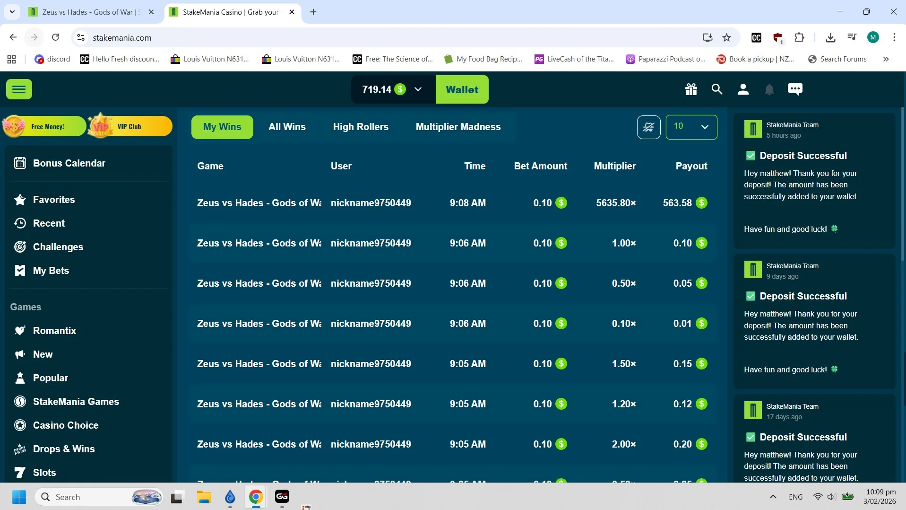Click the Bet Amount column header
Image resolution: width=906 pixels, height=510 pixels.
541,166
